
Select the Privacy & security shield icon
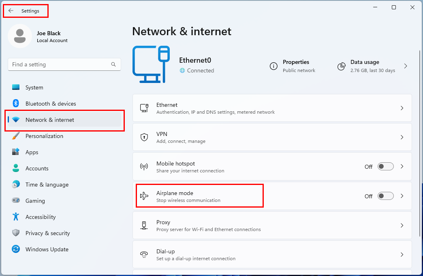pyautogui.click(x=16, y=233)
